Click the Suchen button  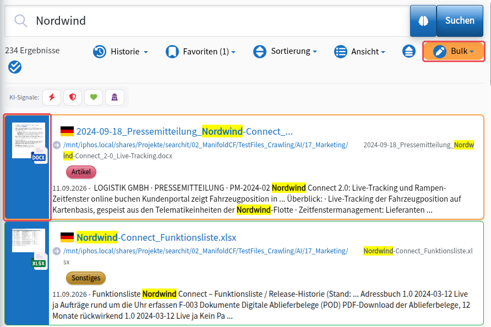(460, 21)
